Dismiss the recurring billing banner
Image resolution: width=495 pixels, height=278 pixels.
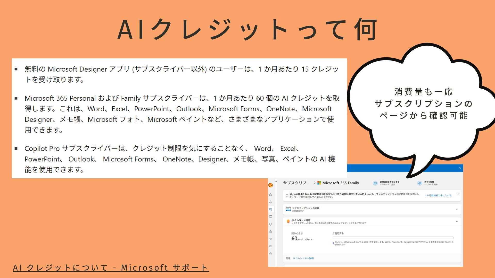pyautogui.click(x=458, y=194)
